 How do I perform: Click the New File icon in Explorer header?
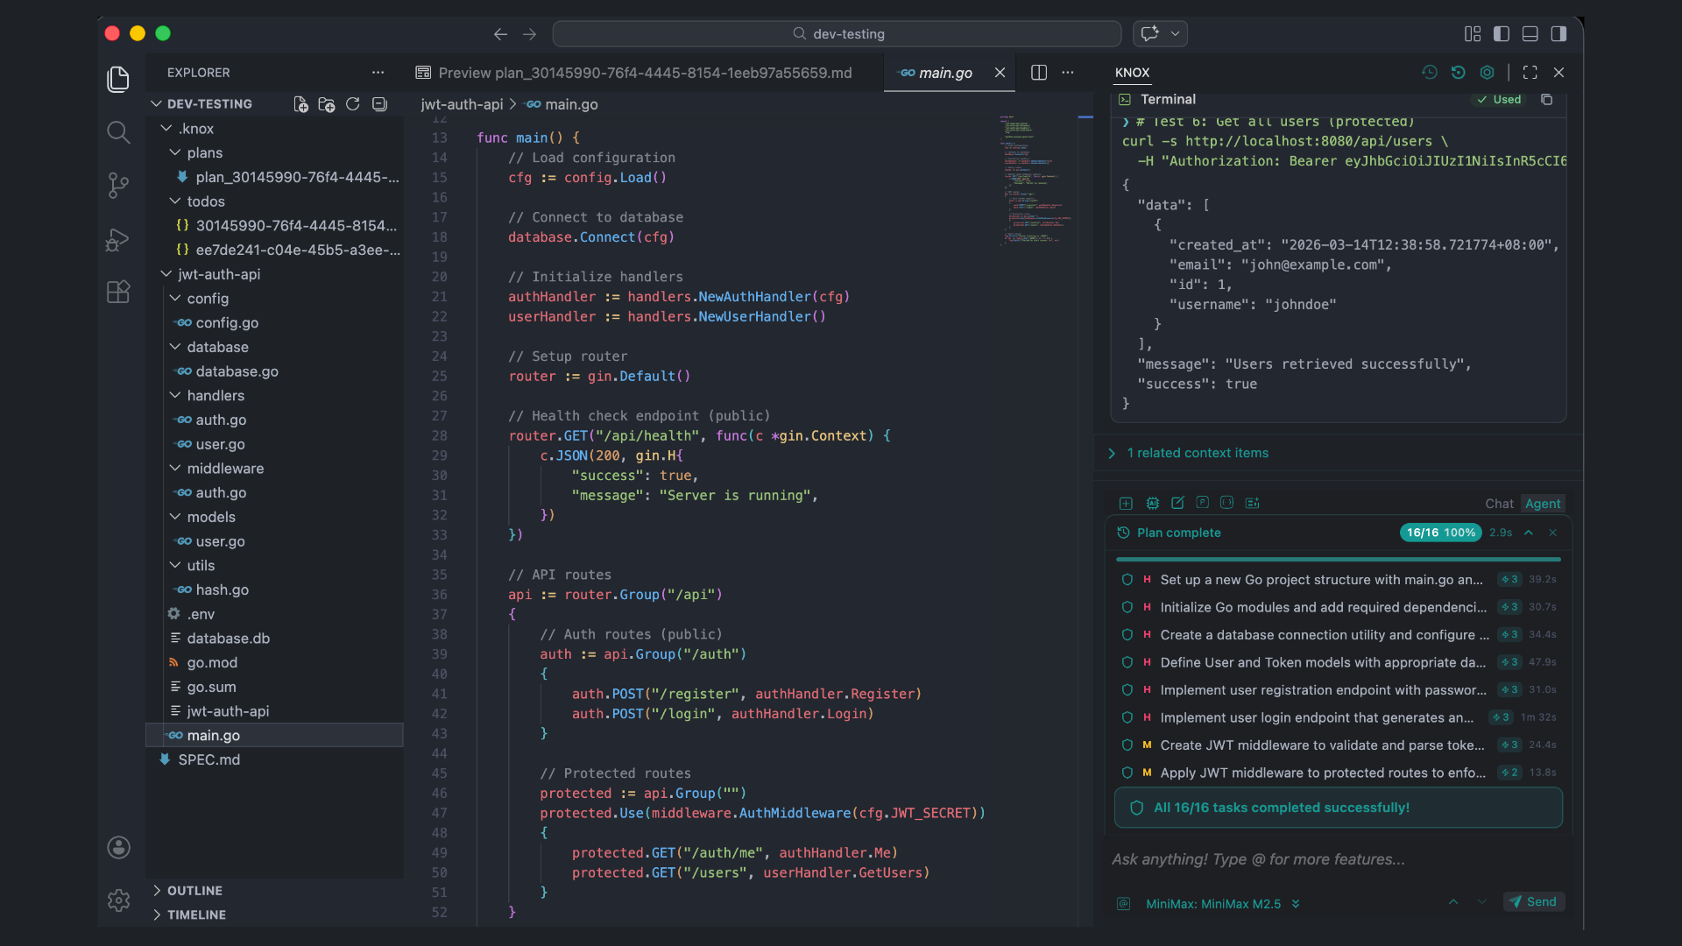tap(300, 104)
